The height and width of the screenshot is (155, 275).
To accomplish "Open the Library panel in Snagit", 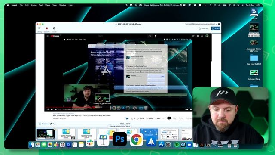I will tap(39, 29).
